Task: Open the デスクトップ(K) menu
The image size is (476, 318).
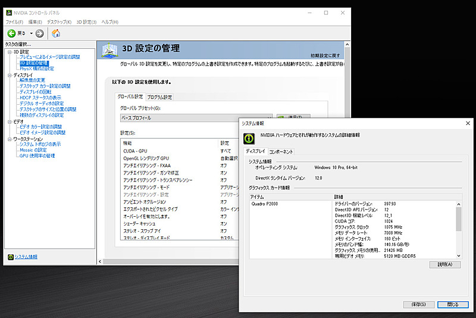Action: 59,22
